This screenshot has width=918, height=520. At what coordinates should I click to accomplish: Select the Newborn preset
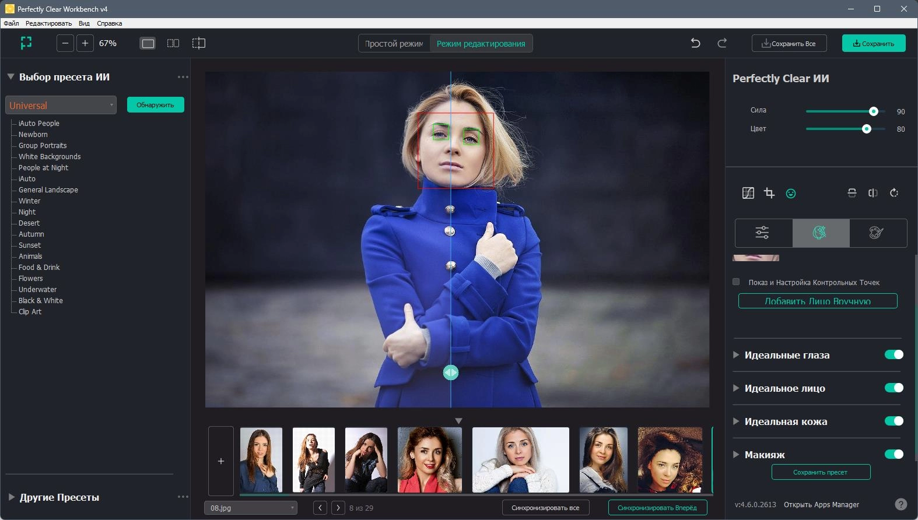33,135
